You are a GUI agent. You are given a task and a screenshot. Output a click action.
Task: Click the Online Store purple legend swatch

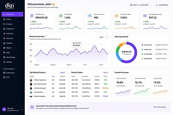coord(142,45)
